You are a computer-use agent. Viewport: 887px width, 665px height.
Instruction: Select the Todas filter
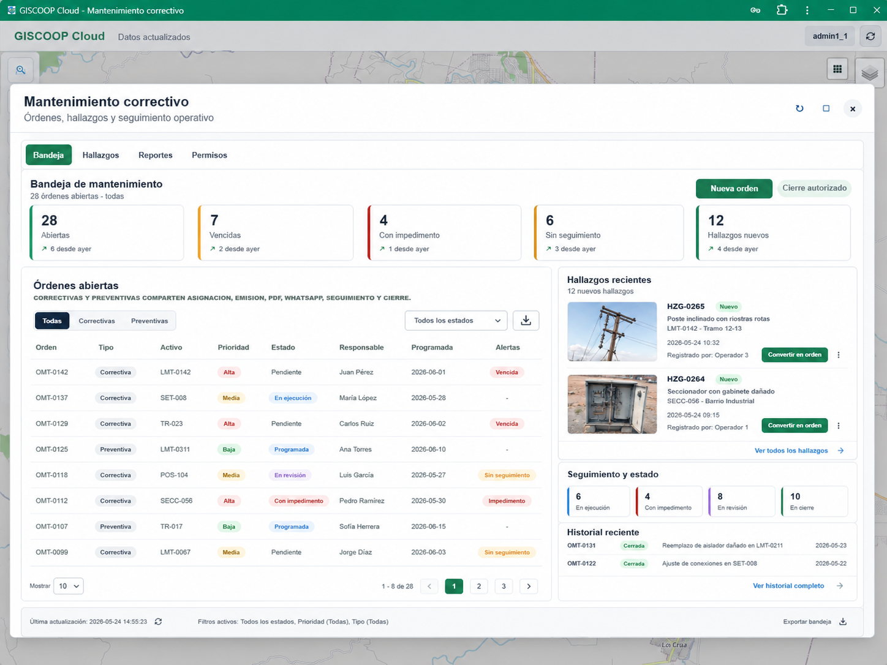click(x=52, y=321)
